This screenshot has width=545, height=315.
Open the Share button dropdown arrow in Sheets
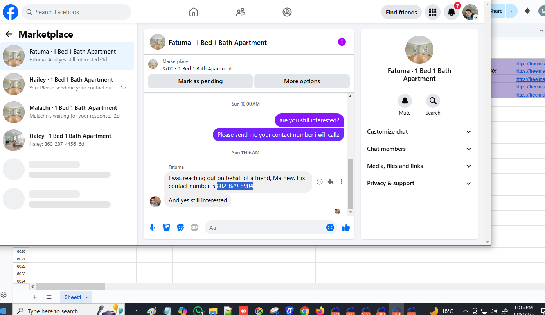pos(511,11)
